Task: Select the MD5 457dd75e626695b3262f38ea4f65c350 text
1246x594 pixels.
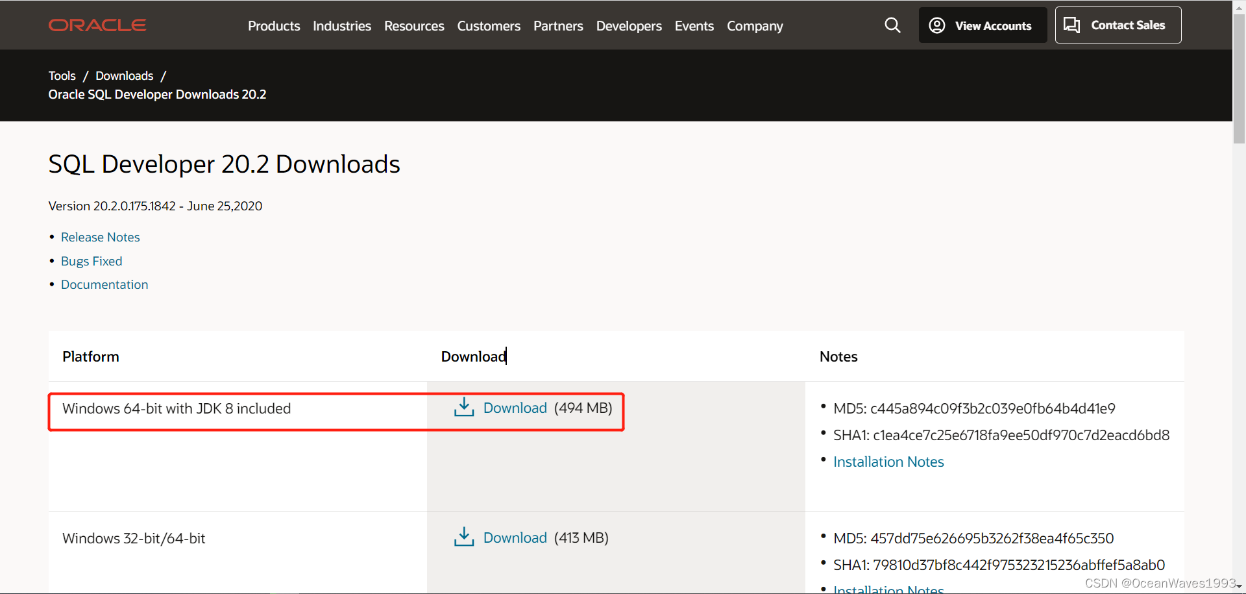Action: 973,538
